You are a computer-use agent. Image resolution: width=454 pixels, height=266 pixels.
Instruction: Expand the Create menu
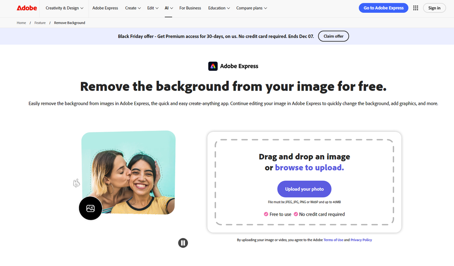click(133, 8)
